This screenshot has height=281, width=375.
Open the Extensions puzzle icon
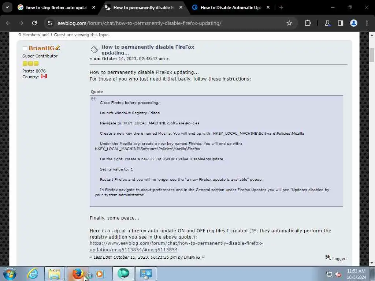coord(308,23)
